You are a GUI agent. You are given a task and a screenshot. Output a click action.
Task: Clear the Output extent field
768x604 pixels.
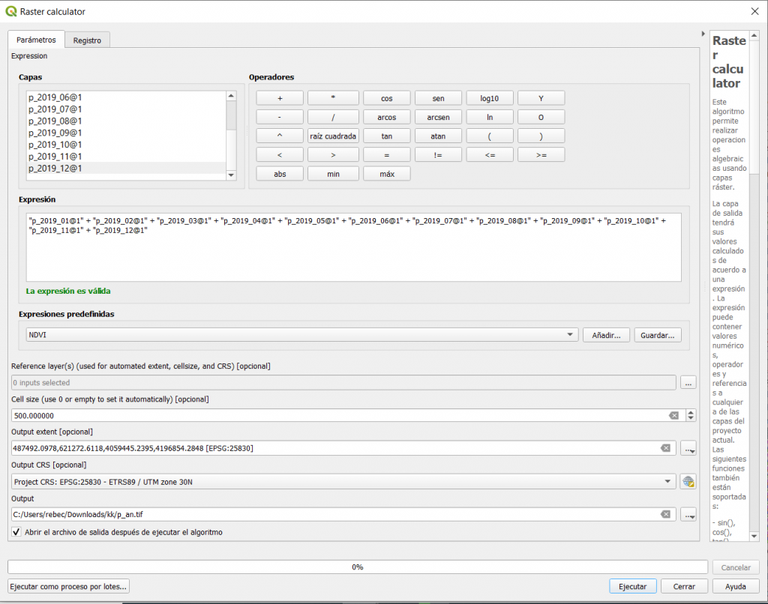(665, 448)
